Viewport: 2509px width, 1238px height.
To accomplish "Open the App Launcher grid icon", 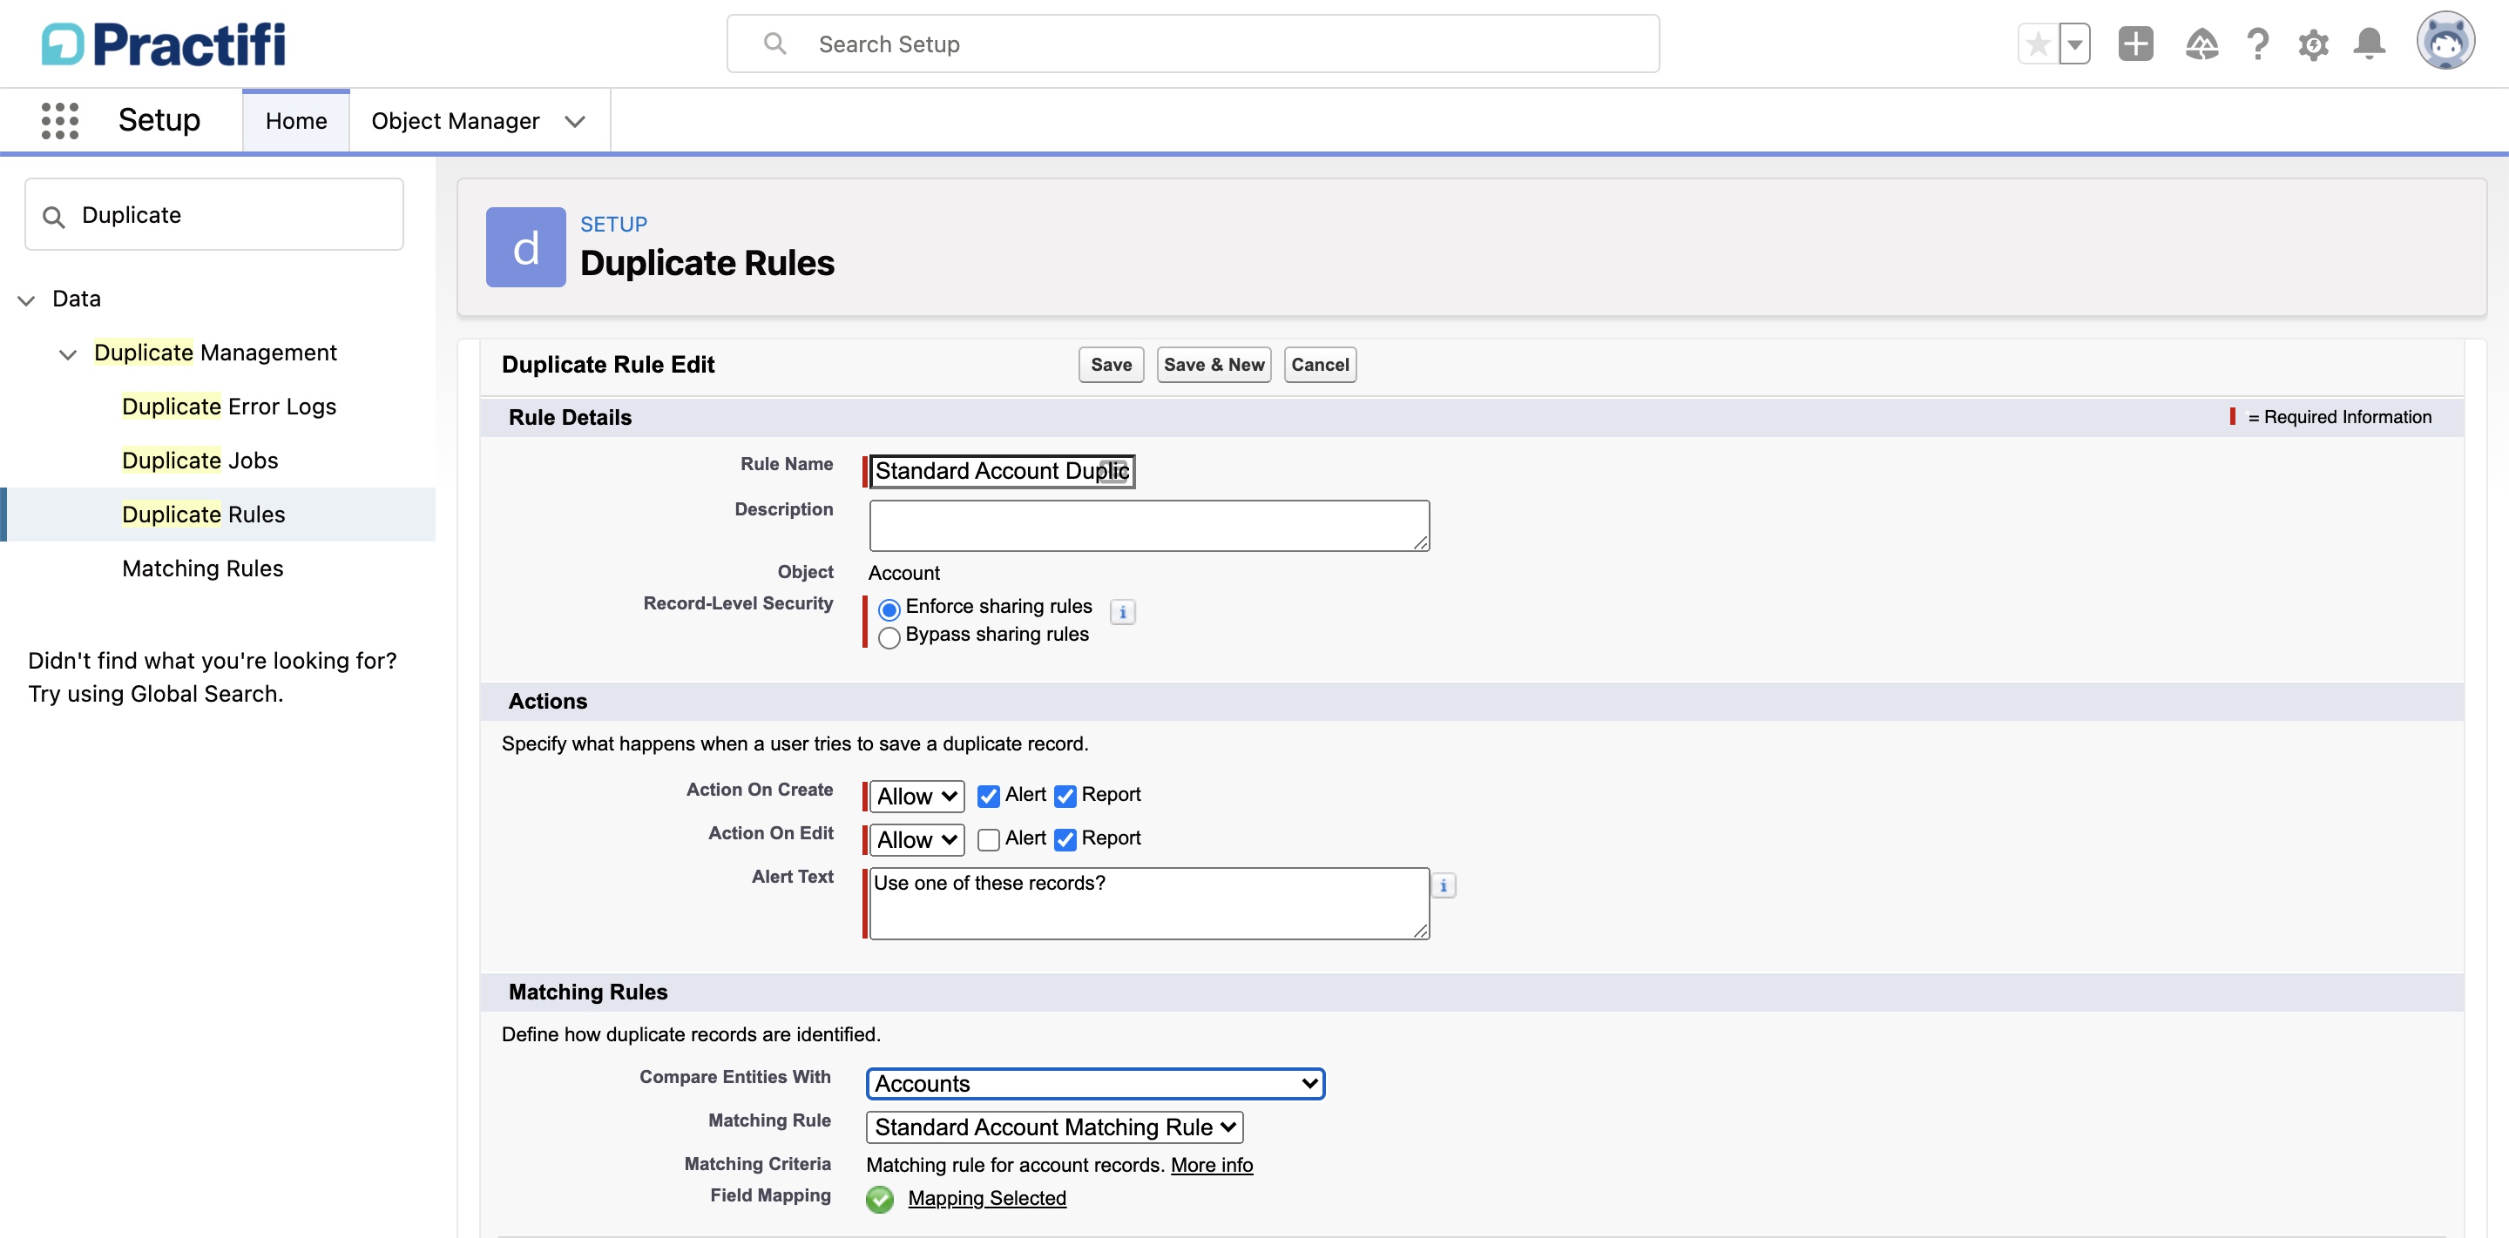I will [59, 121].
